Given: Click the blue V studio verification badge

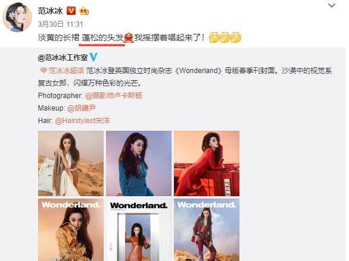Looking at the screenshot, I should (x=94, y=57).
